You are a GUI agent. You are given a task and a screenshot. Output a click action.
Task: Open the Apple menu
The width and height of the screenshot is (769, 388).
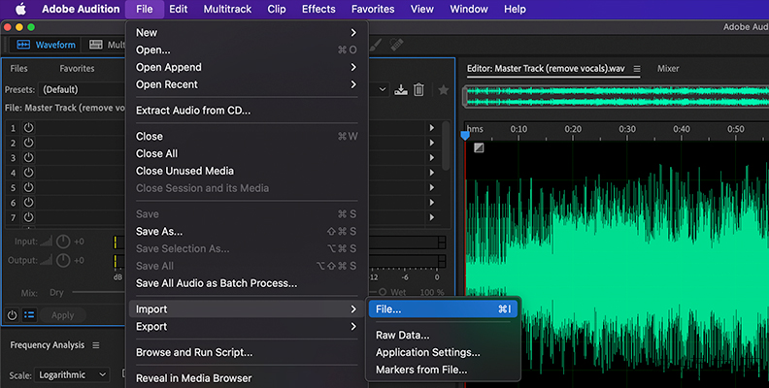(x=20, y=9)
